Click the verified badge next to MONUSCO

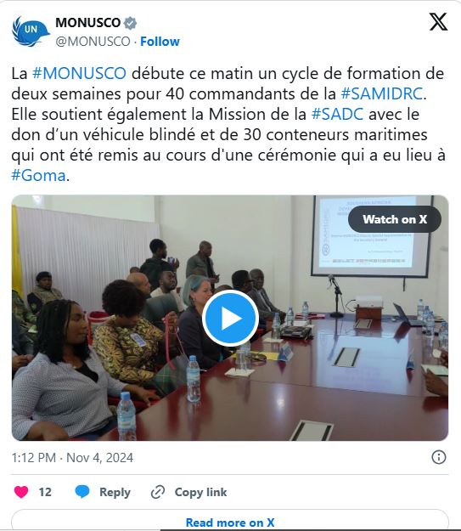click(x=130, y=23)
